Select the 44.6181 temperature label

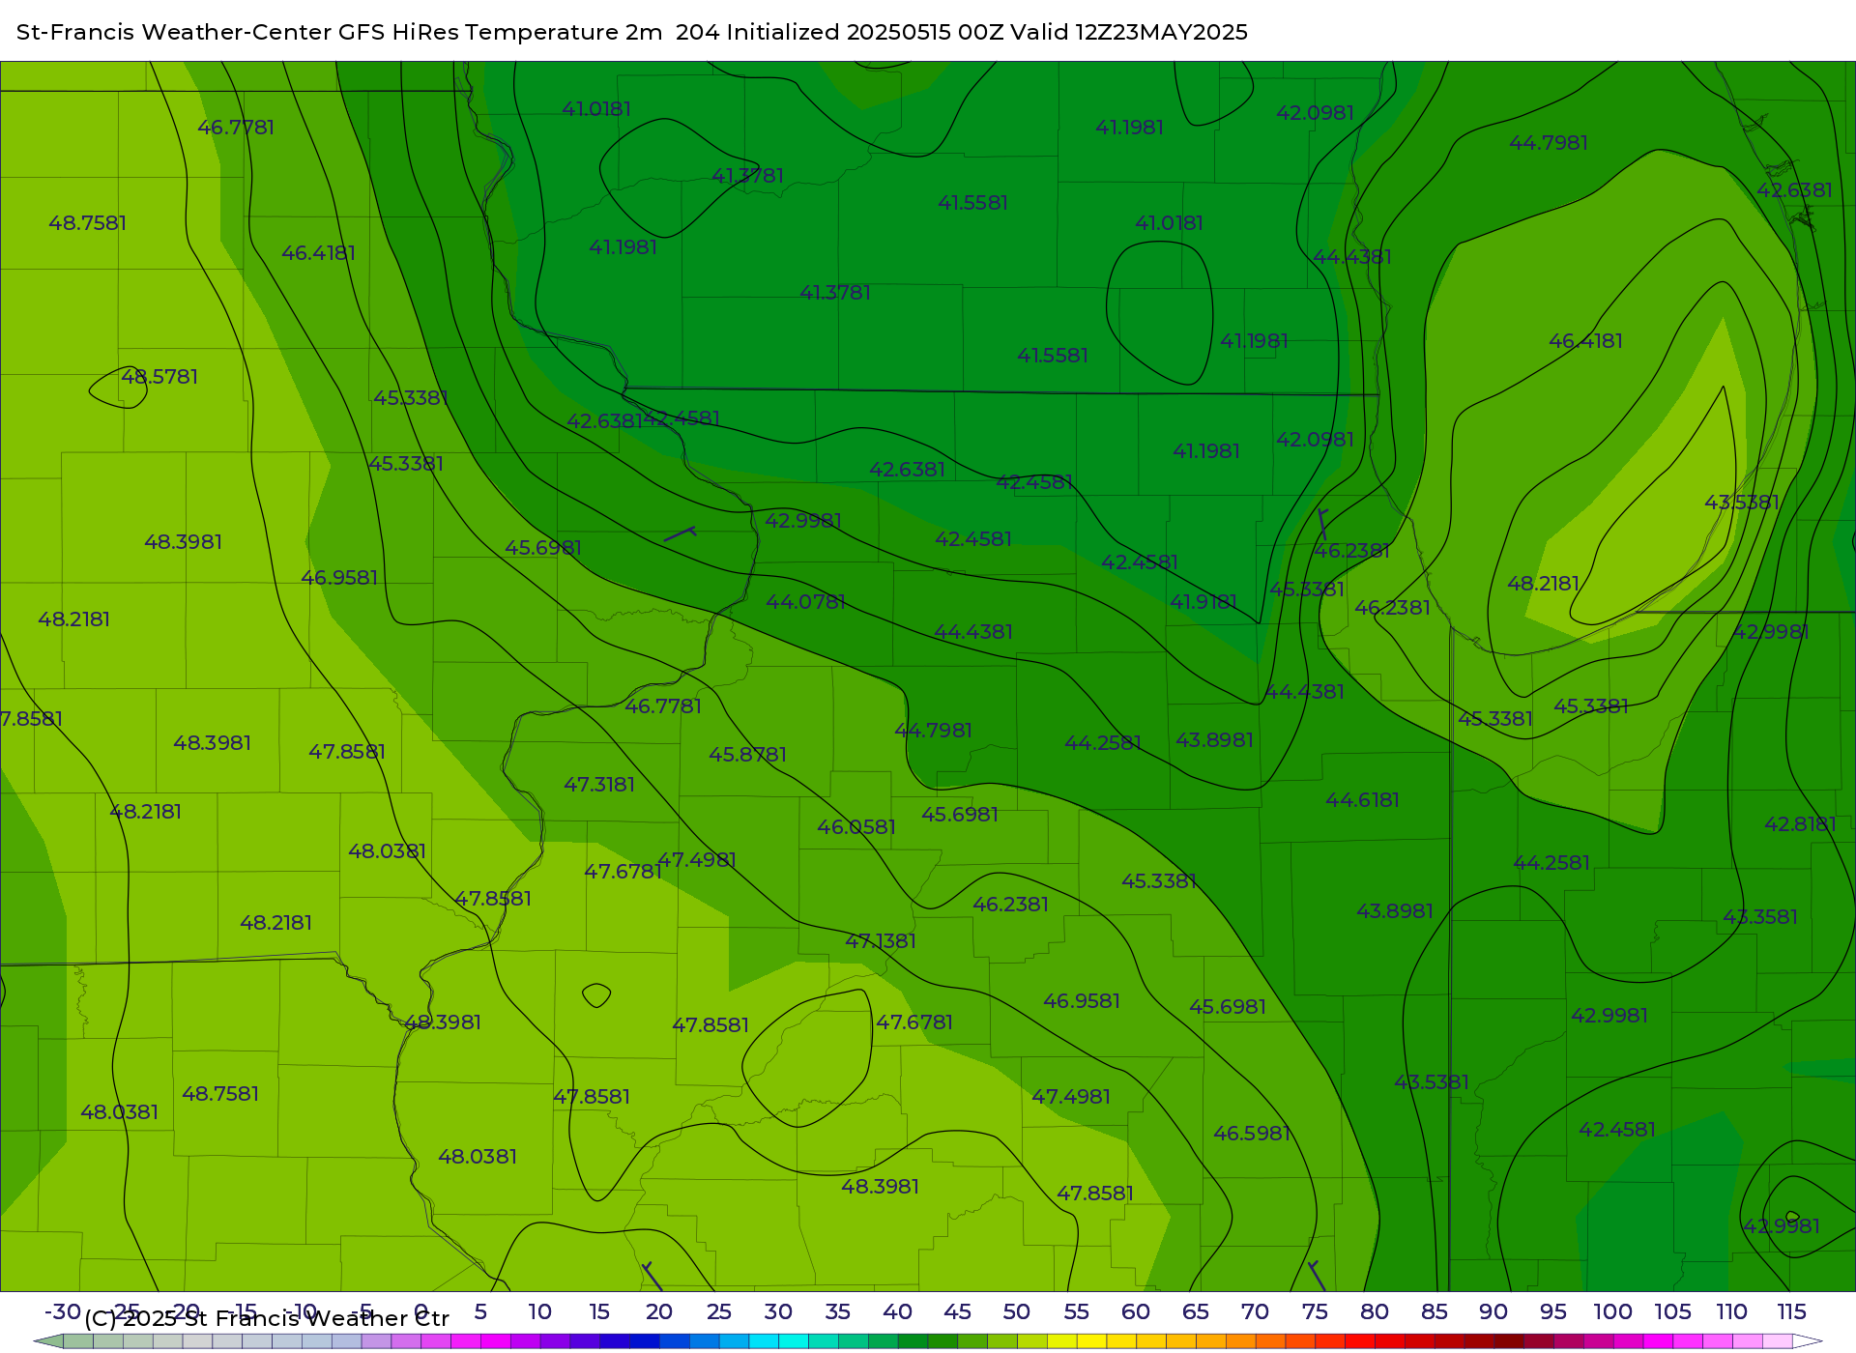coord(1362,800)
